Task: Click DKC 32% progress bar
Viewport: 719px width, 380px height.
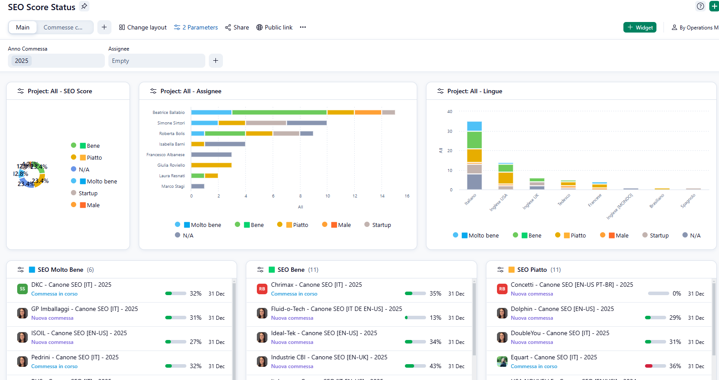Action: (176, 293)
